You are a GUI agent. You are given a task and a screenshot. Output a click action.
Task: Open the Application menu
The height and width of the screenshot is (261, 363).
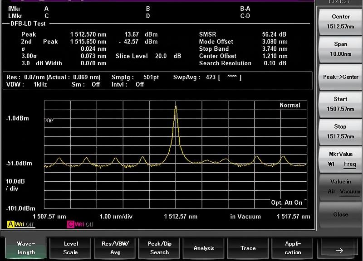point(293,248)
